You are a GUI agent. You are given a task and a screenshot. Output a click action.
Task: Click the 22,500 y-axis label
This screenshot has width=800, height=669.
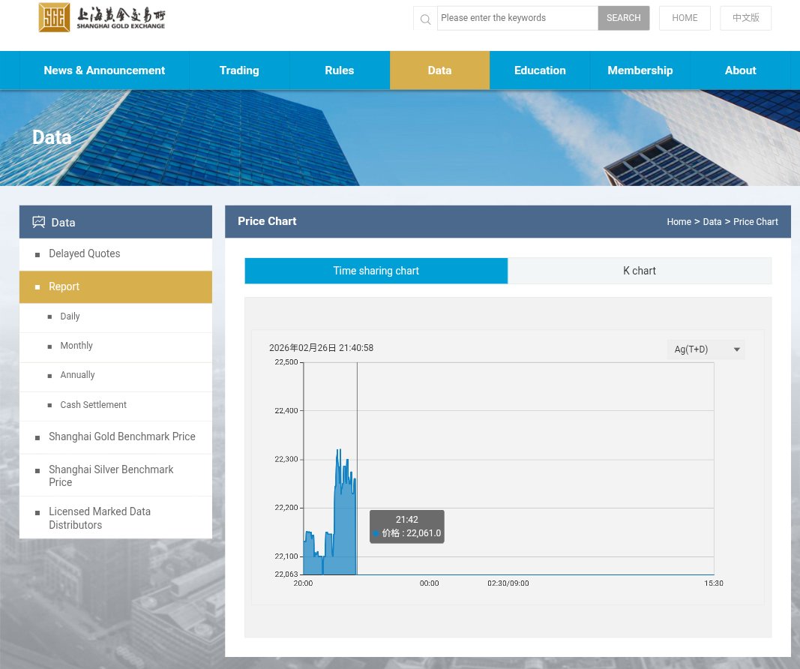pyautogui.click(x=286, y=362)
